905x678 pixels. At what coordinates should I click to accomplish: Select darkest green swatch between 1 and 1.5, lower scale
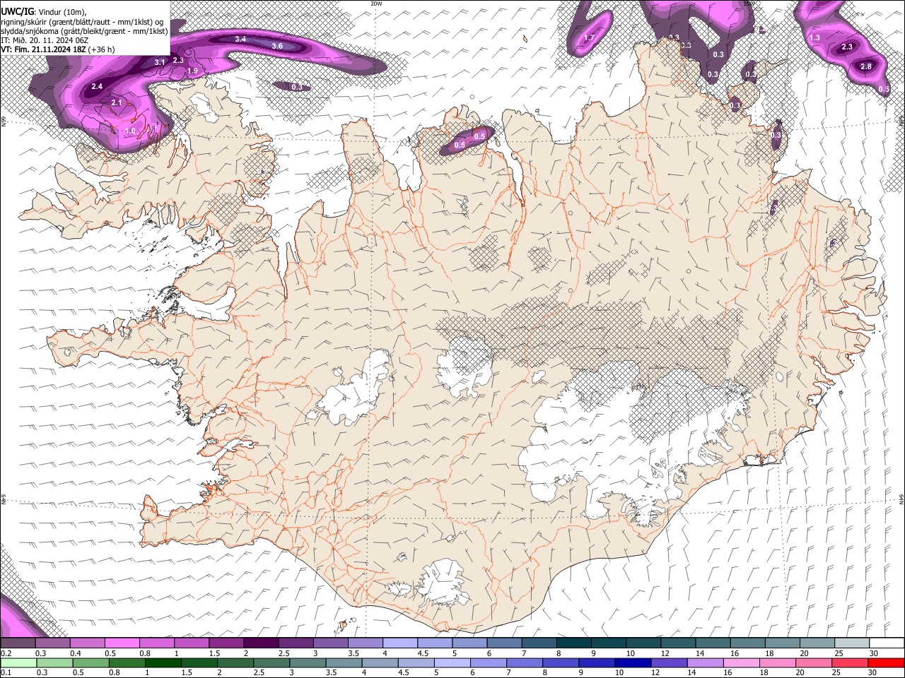[x=163, y=662]
